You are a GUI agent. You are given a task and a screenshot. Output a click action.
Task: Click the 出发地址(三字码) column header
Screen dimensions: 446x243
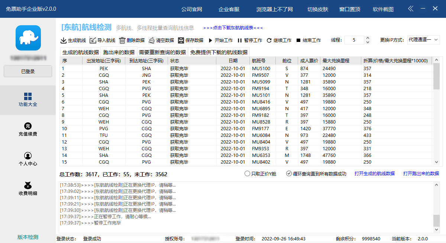tap(104, 61)
